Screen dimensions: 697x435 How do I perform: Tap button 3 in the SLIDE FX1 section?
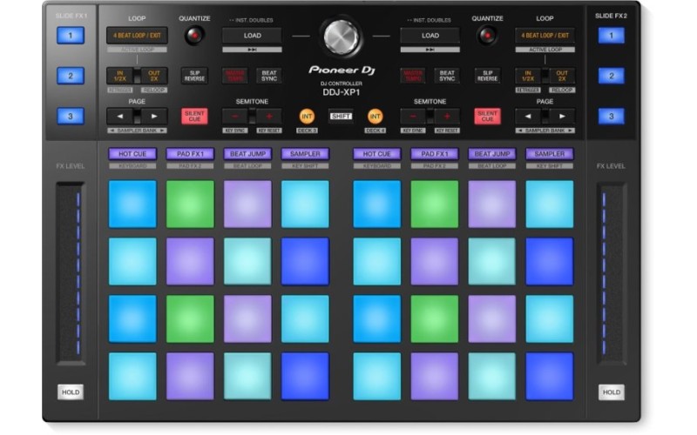click(71, 117)
